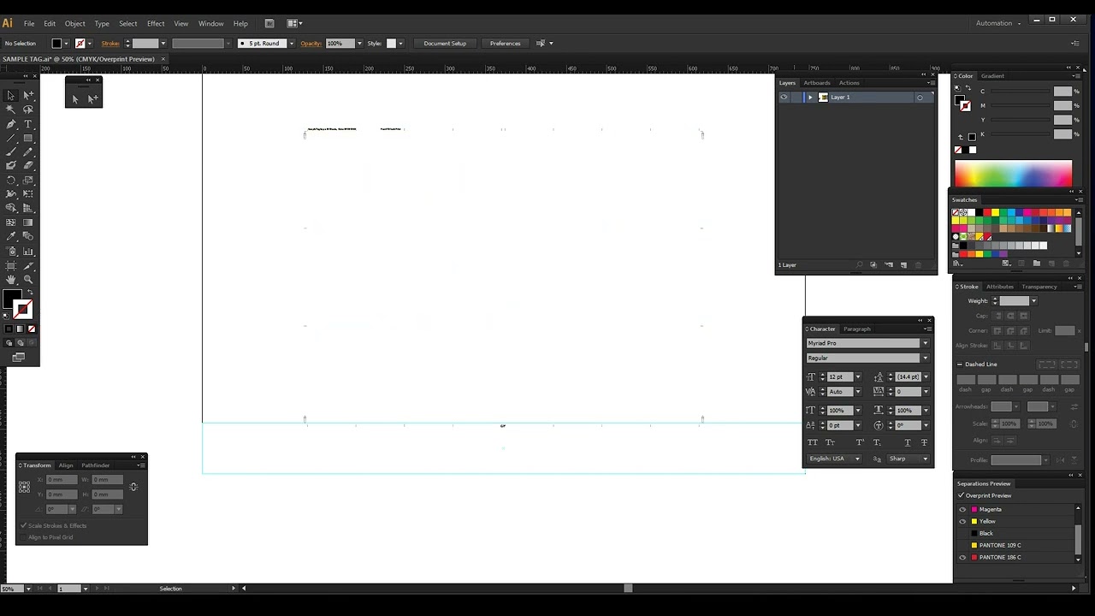The height and width of the screenshot is (616, 1095).
Task: Open the Object menu
Action: [x=74, y=23]
